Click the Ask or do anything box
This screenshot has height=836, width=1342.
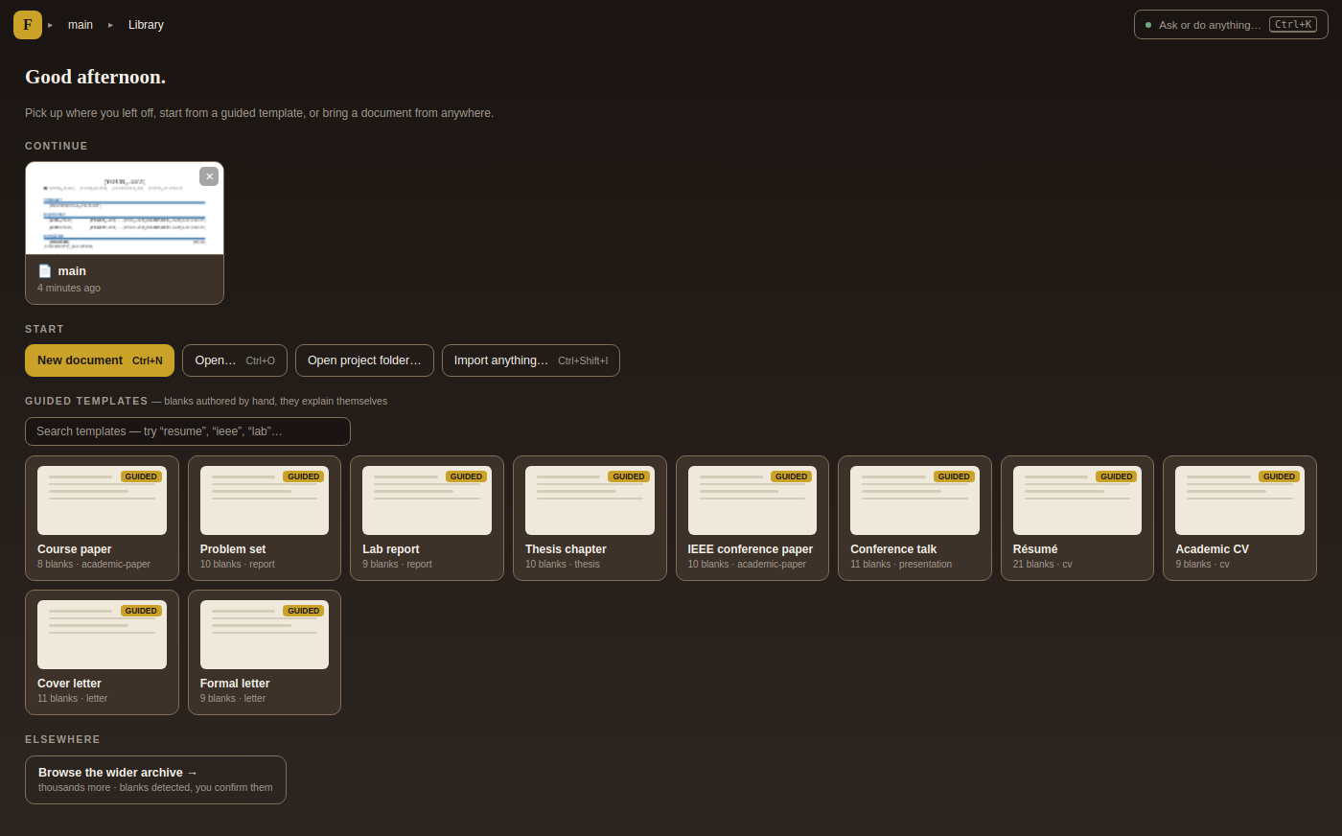coord(1231,25)
